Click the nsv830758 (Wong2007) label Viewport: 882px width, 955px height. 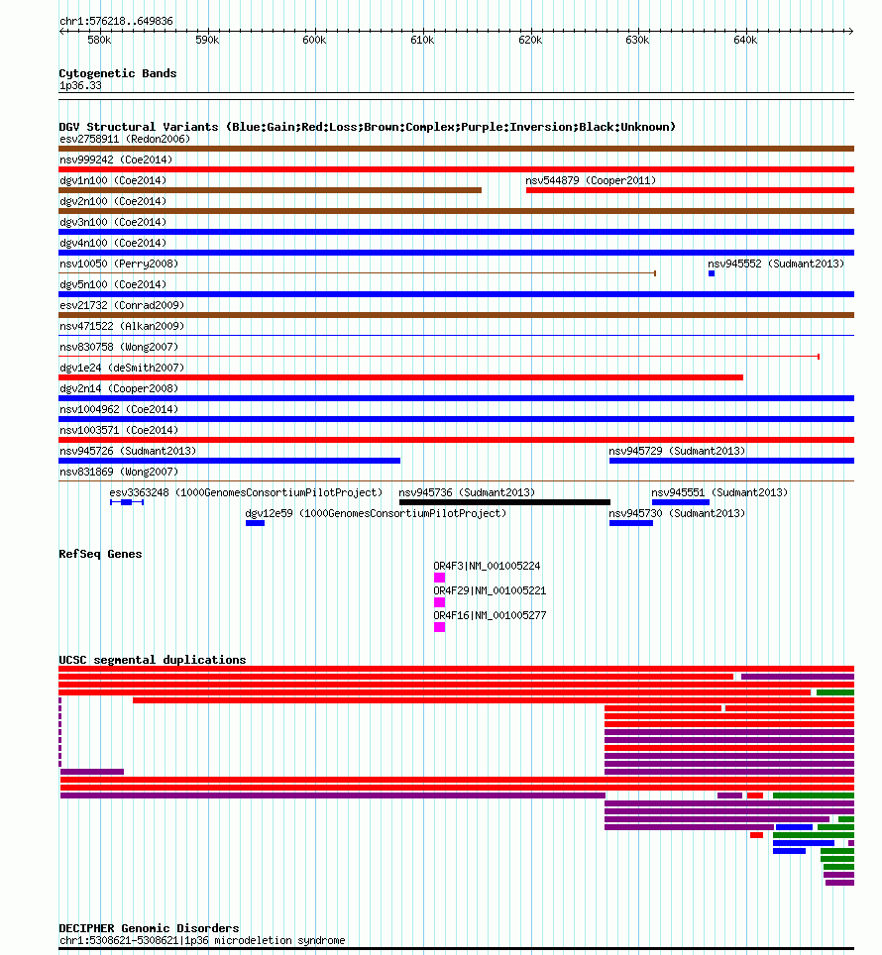point(119,347)
